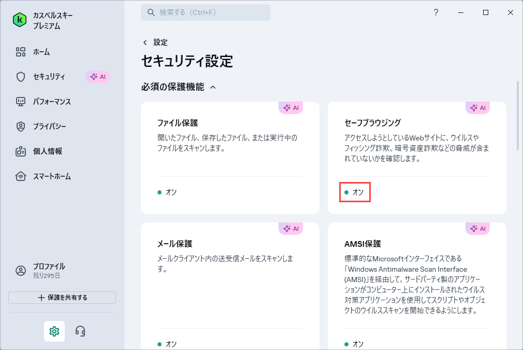
Task: Click オン status in ファイル保護 card
Action: 167,192
